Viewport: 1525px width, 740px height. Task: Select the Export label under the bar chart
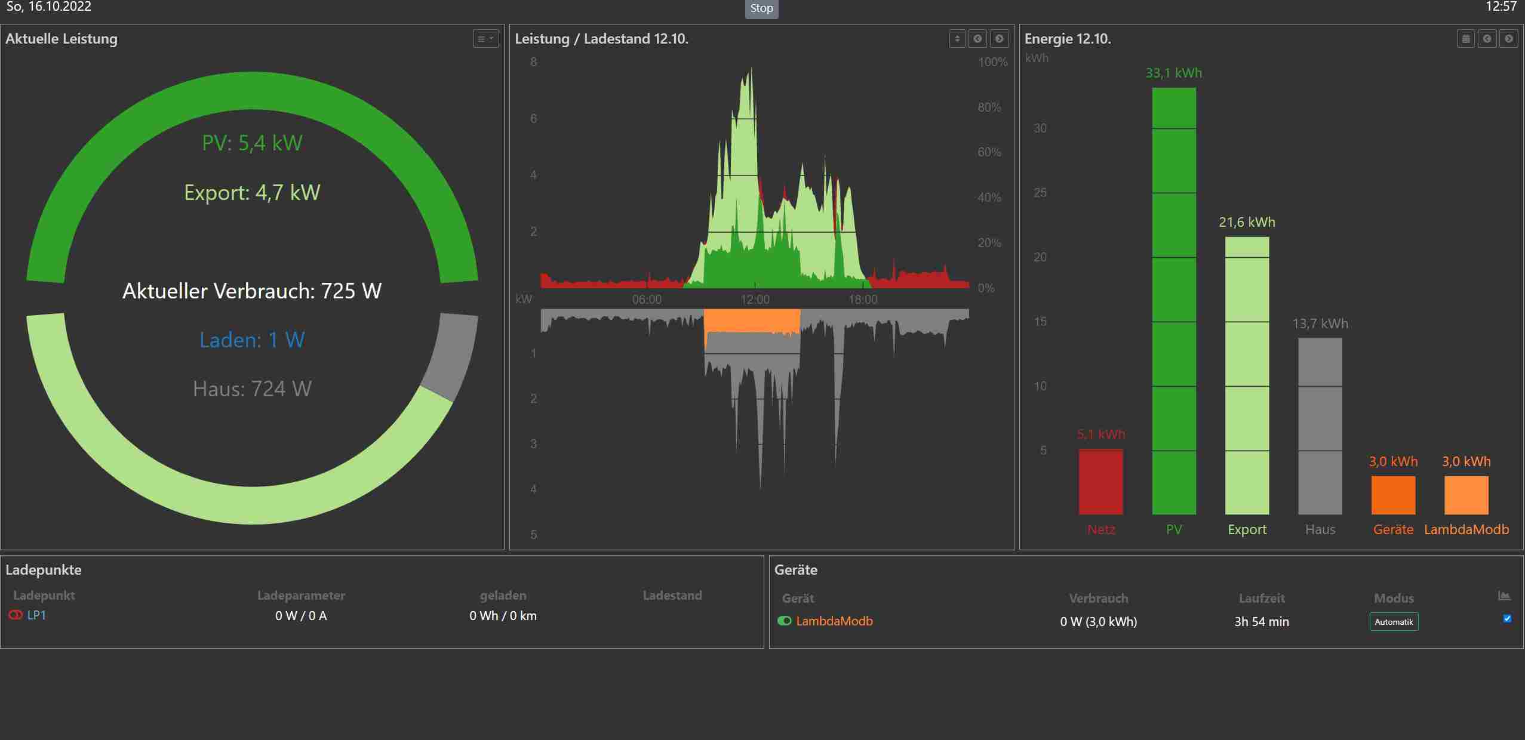coord(1247,529)
